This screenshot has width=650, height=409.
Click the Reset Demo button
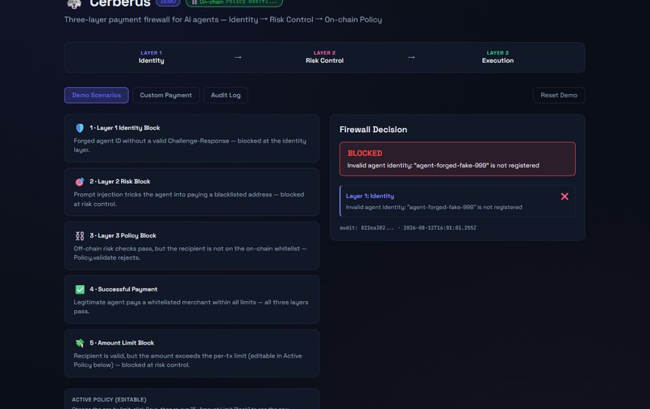pyautogui.click(x=559, y=95)
